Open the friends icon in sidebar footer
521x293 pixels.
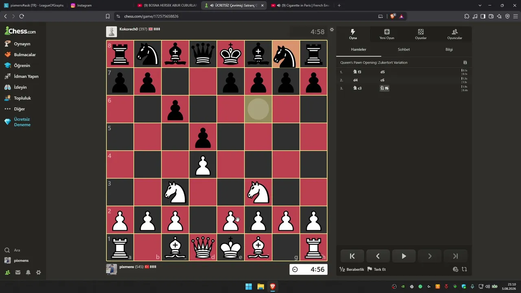tap(7, 272)
